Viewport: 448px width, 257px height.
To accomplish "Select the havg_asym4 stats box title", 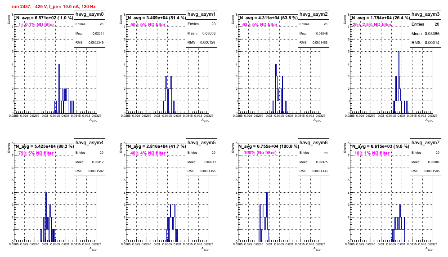I will pos(90,143).
